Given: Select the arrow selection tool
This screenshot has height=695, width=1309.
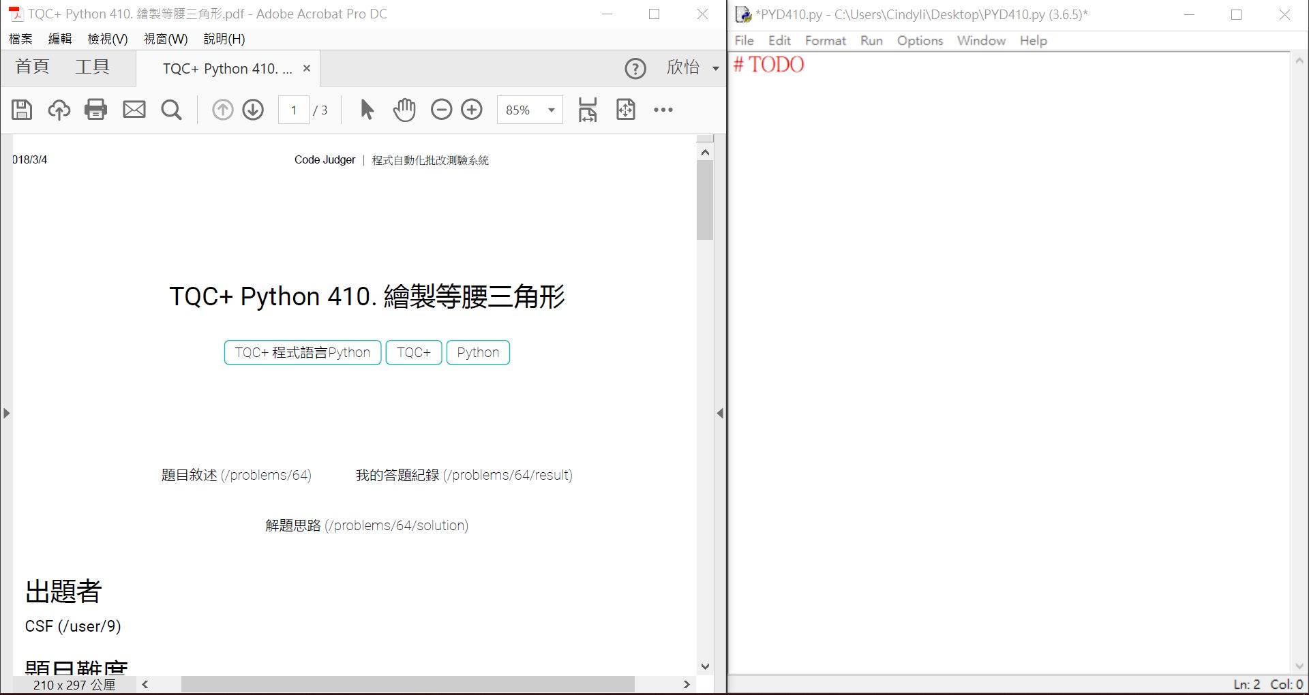Looking at the screenshot, I should [x=367, y=110].
